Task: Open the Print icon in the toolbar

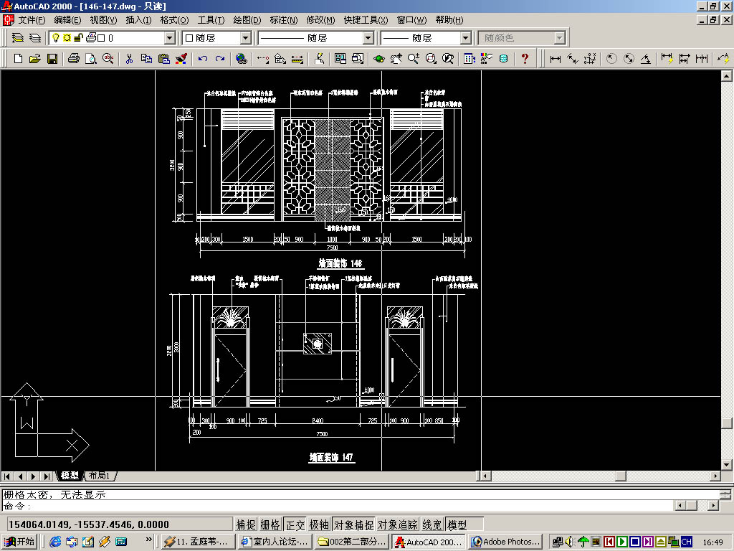Action: click(x=74, y=59)
